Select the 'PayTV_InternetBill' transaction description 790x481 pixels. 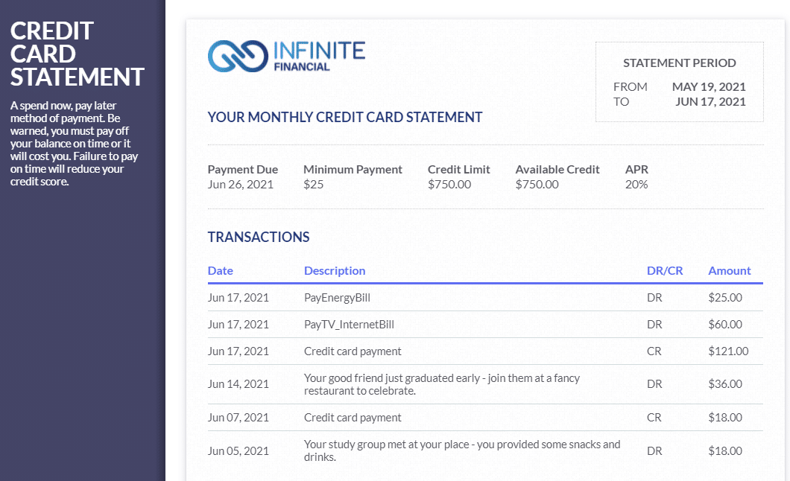coord(349,325)
